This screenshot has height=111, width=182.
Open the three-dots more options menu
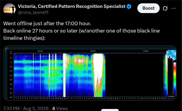[x=173, y=8]
